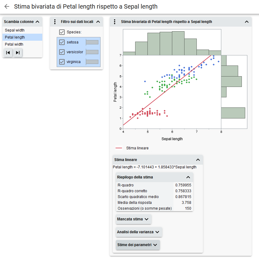Toggle the Species filter checkbox

point(62,32)
